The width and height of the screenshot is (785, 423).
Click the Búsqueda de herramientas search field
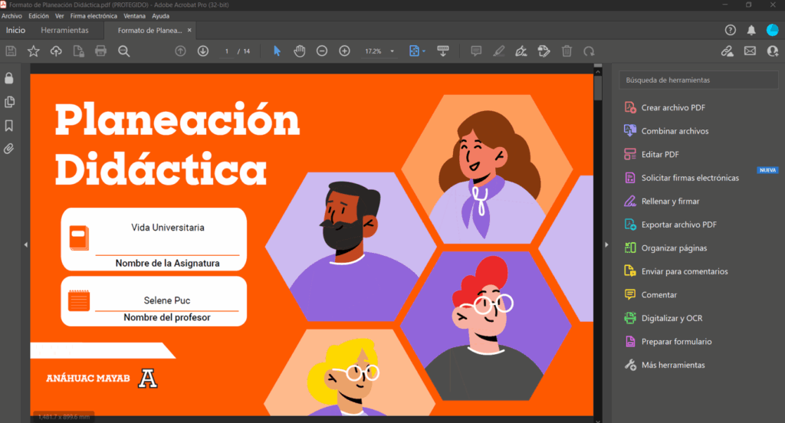tap(698, 80)
